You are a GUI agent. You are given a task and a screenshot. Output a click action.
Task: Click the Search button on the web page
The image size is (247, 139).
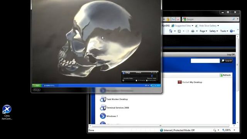tap(227, 61)
